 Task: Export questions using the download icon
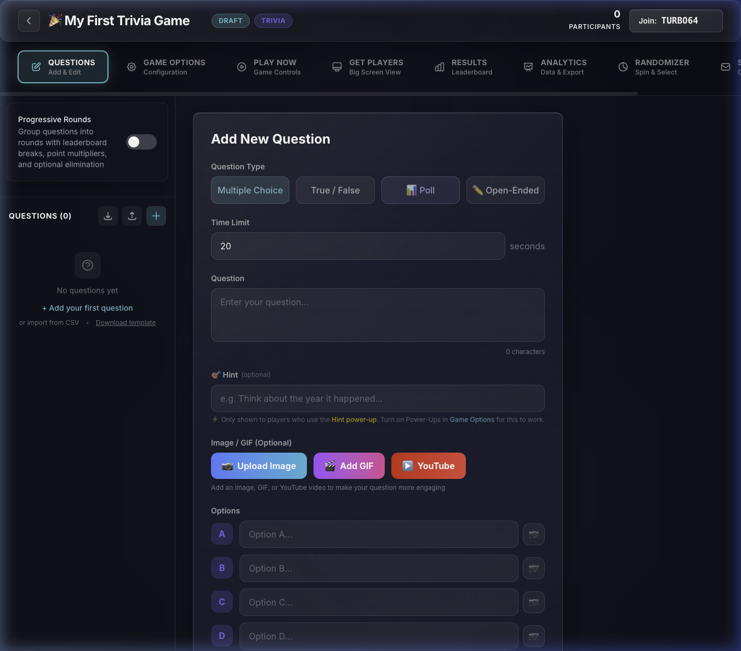tap(107, 216)
